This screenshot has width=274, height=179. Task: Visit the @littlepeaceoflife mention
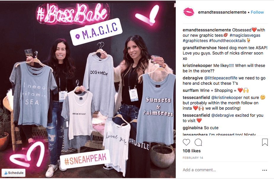click(x=221, y=78)
